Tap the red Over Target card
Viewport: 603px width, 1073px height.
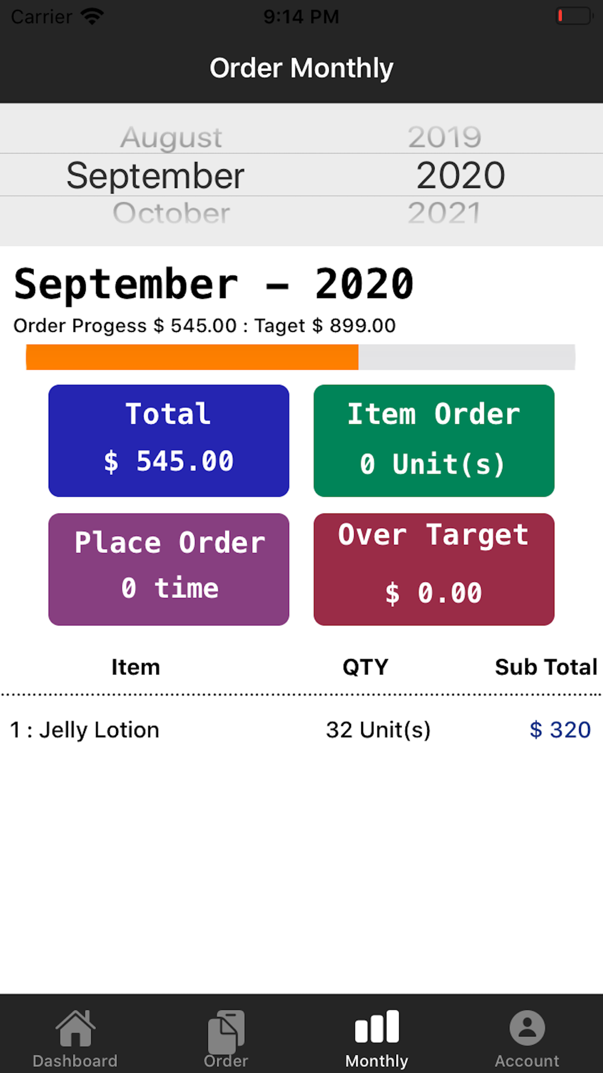[x=434, y=569]
